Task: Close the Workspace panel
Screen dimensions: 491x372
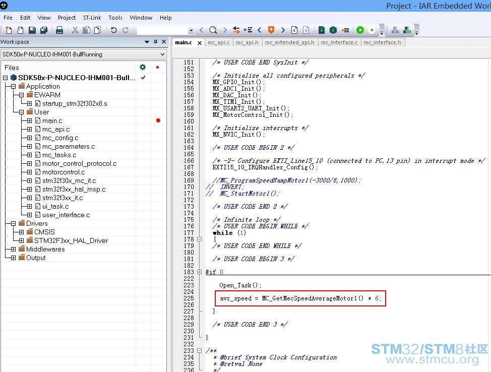Action: tap(163, 42)
